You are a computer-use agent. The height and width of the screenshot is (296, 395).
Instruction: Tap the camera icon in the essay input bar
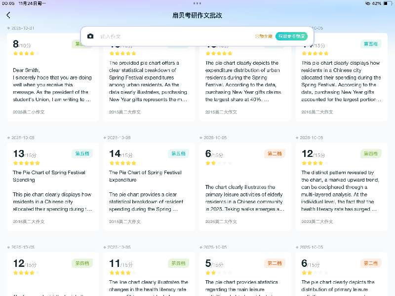(90, 37)
